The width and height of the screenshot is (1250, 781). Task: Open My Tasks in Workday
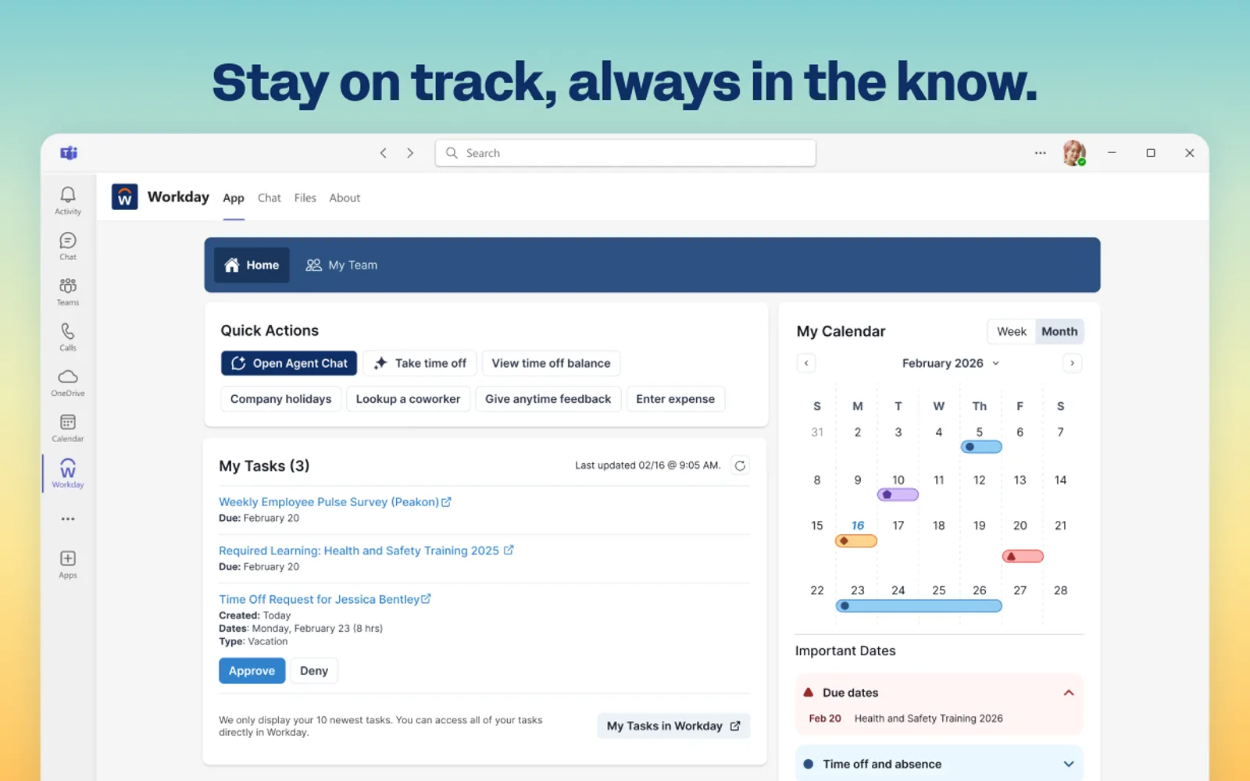click(x=673, y=726)
